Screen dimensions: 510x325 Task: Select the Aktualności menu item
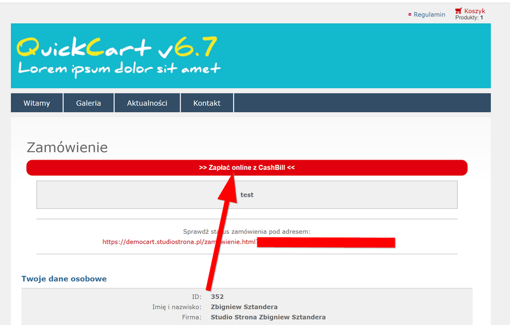[x=147, y=103]
